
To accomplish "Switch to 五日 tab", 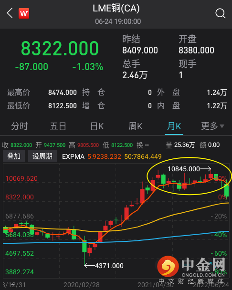I will [58, 126].
